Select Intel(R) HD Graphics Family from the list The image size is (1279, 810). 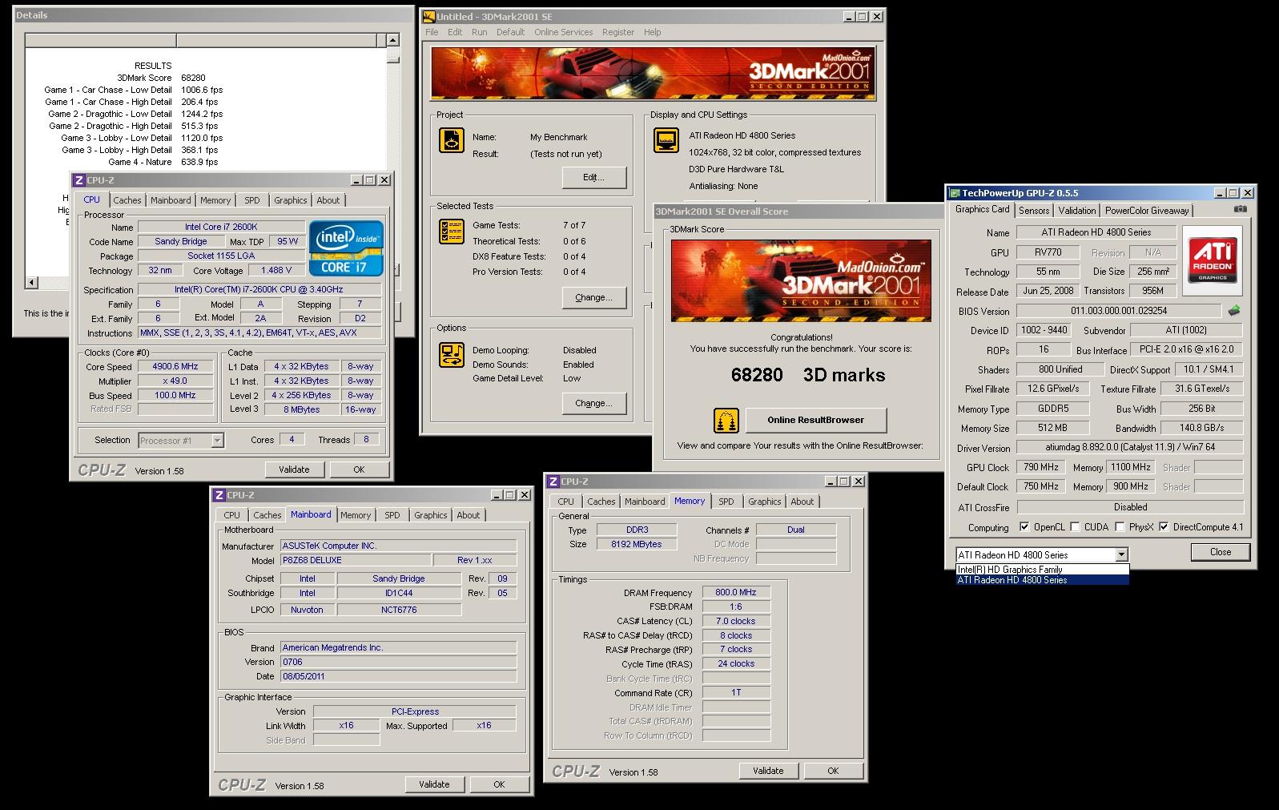click(x=1042, y=570)
